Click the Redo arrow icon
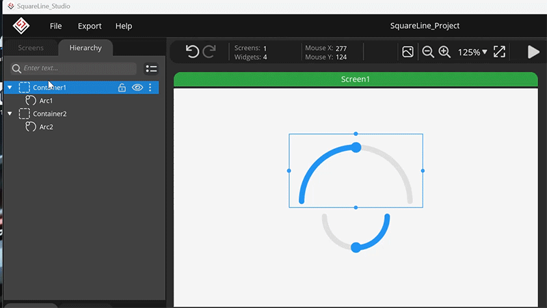The height and width of the screenshot is (308, 547). click(209, 52)
